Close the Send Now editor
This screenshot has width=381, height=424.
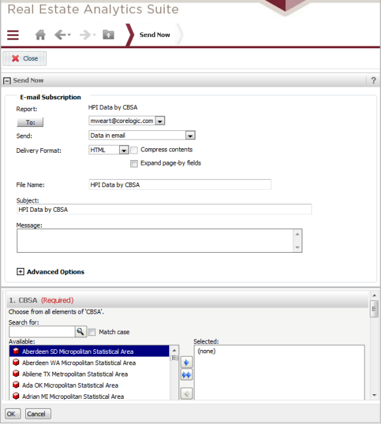click(24, 58)
